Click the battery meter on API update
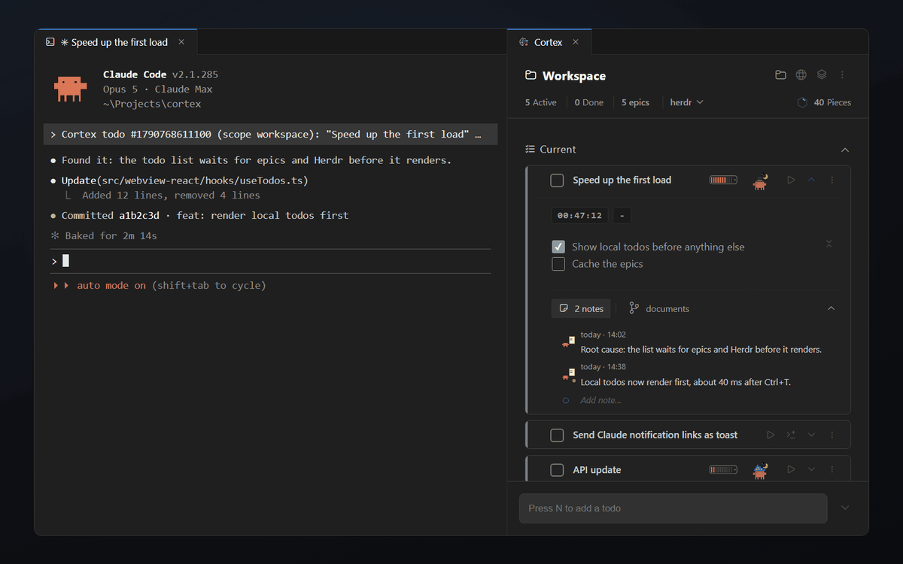Viewport: 903px width, 564px height. (x=723, y=470)
